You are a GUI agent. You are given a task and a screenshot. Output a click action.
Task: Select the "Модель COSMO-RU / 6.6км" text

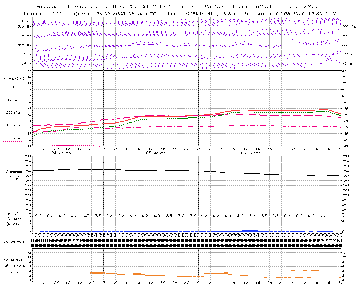pyautogui.click(x=201, y=14)
